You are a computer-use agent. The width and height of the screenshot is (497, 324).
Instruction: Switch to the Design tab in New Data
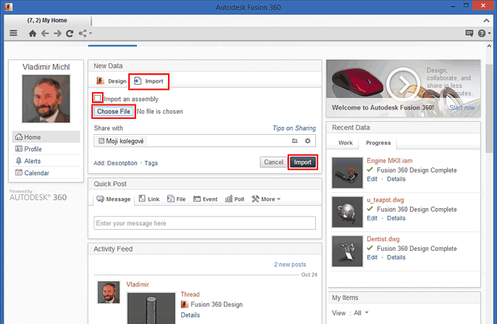[x=112, y=81]
